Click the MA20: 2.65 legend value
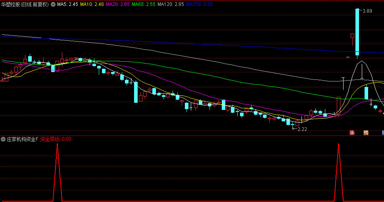Viewport: 384px width, 202px height. pos(118,4)
